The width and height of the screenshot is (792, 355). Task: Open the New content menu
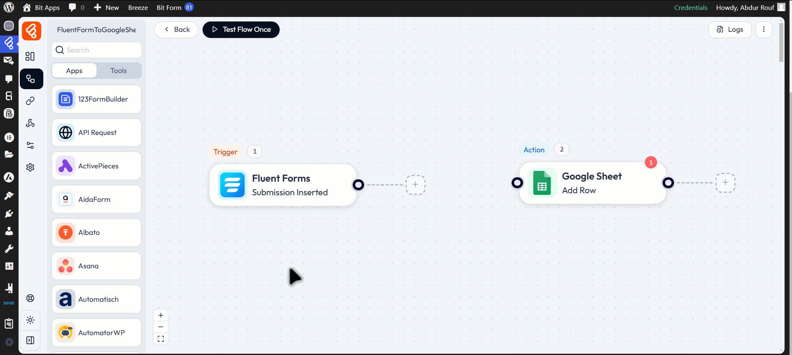[106, 7]
